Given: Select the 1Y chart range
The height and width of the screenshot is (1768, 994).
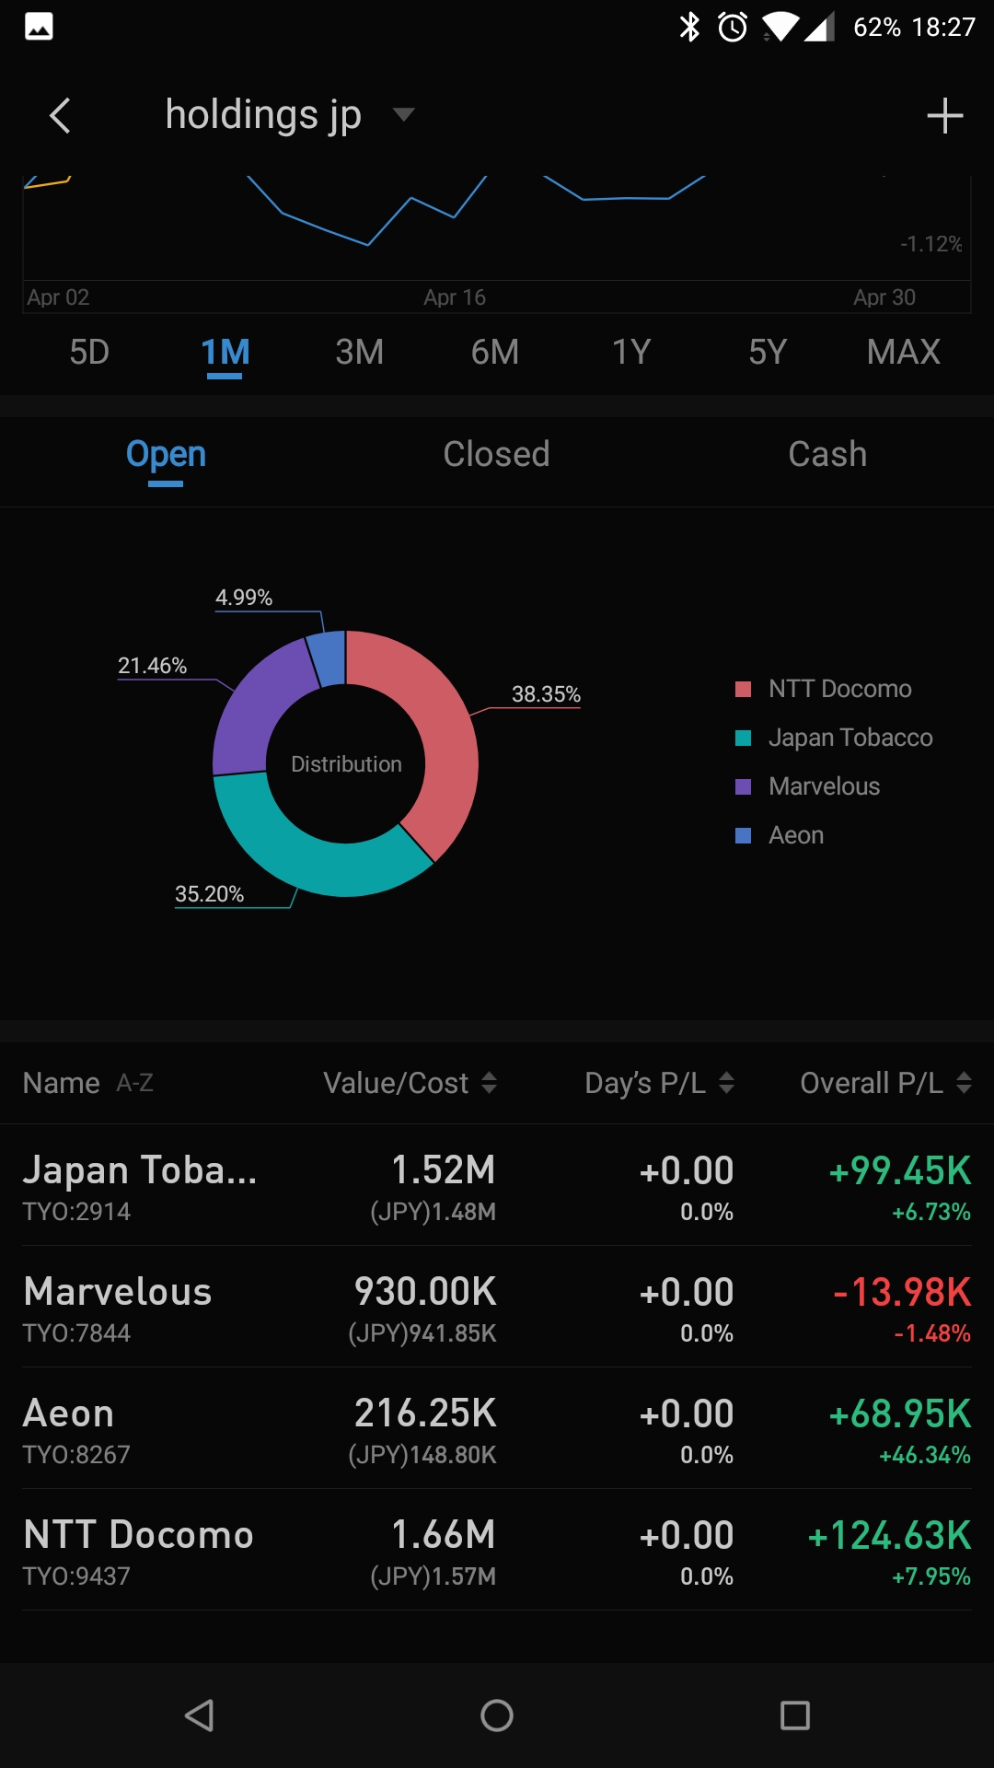Looking at the screenshot, I should [x=631, y=352].
